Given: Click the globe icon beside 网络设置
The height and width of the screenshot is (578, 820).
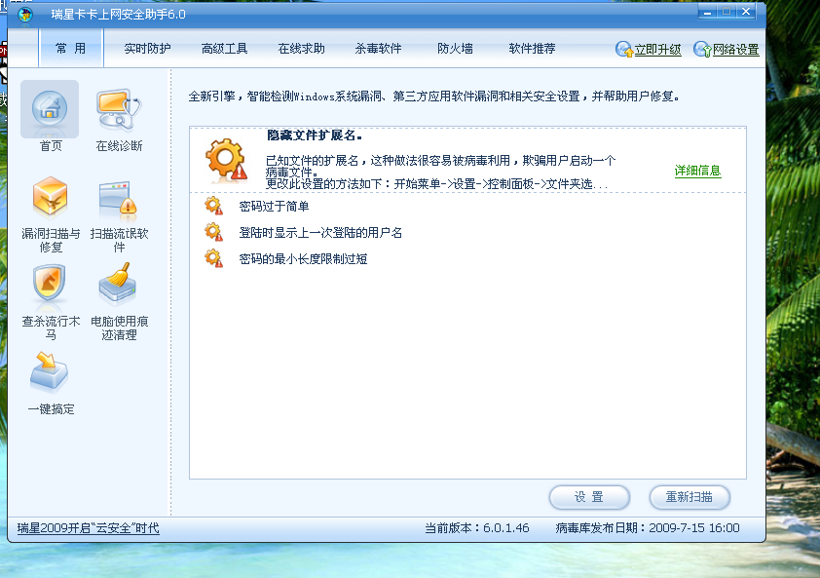Looking at the screenshot, I should click(702, 49).
